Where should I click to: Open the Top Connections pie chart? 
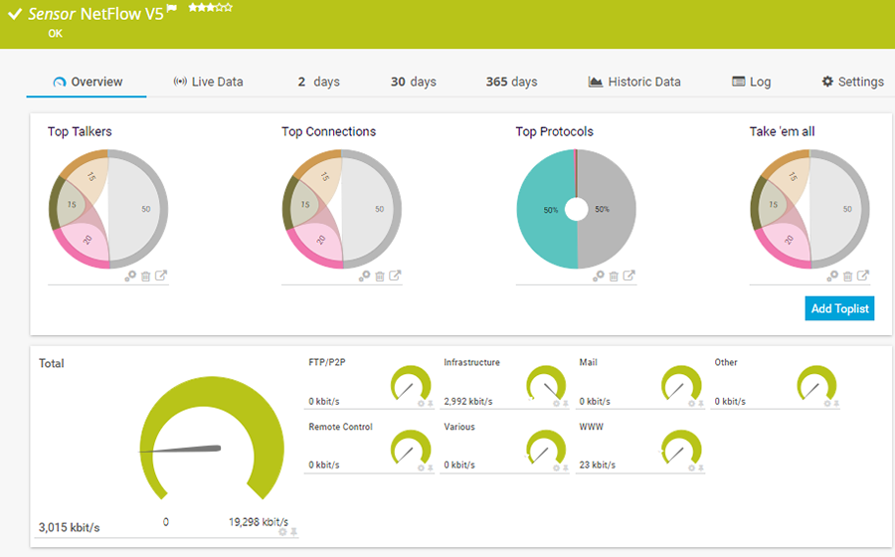click(342, 209)
